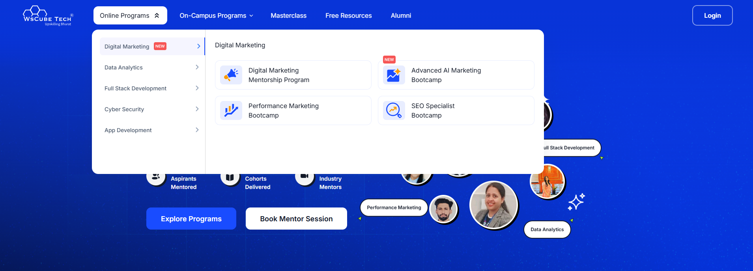Click the Digital Marketing megaphone icon
The image size is (753, 271).
pyautogui.click(x=231, y=75)
